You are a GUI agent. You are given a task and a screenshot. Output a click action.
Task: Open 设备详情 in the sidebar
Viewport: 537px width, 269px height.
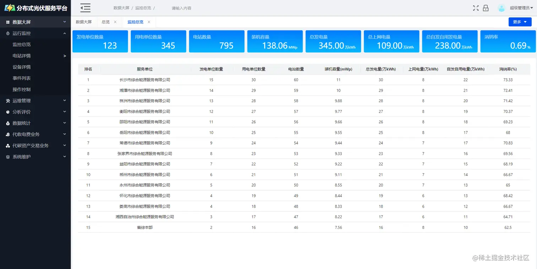[22, 67]
